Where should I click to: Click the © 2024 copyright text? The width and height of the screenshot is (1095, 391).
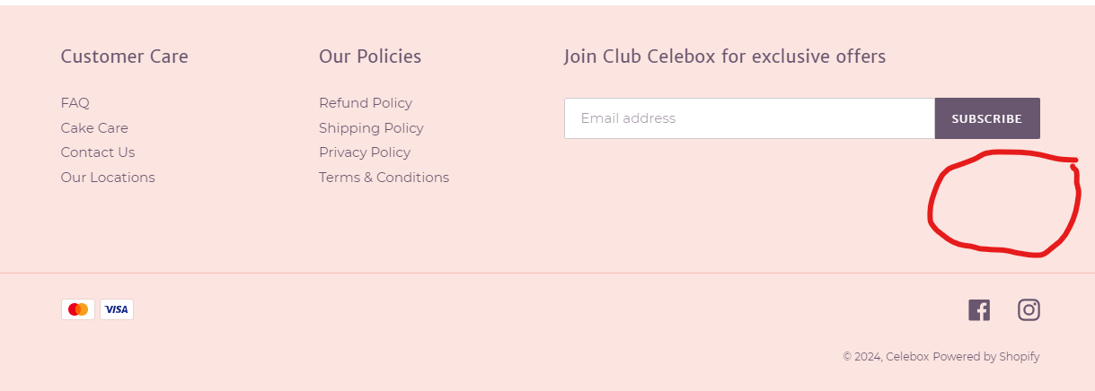(862, 357)
